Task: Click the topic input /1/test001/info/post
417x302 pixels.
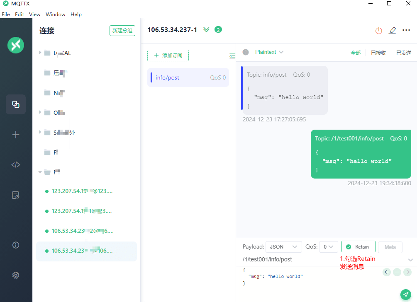Action: point(267,259)
